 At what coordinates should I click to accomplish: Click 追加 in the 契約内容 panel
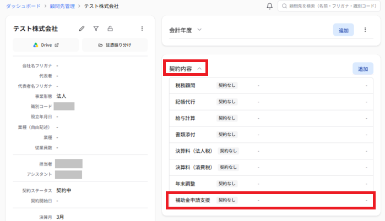tap(363, 69)
